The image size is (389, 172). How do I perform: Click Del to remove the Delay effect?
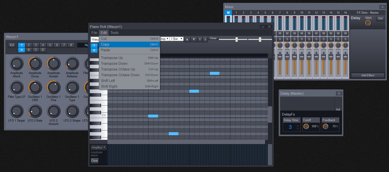click(x=380, y=18)
